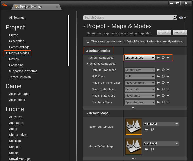This screenshot has width=193, height=161.
Task: Open Editor Startup Map MainLevel dropdown
Action: pos(161,124)
